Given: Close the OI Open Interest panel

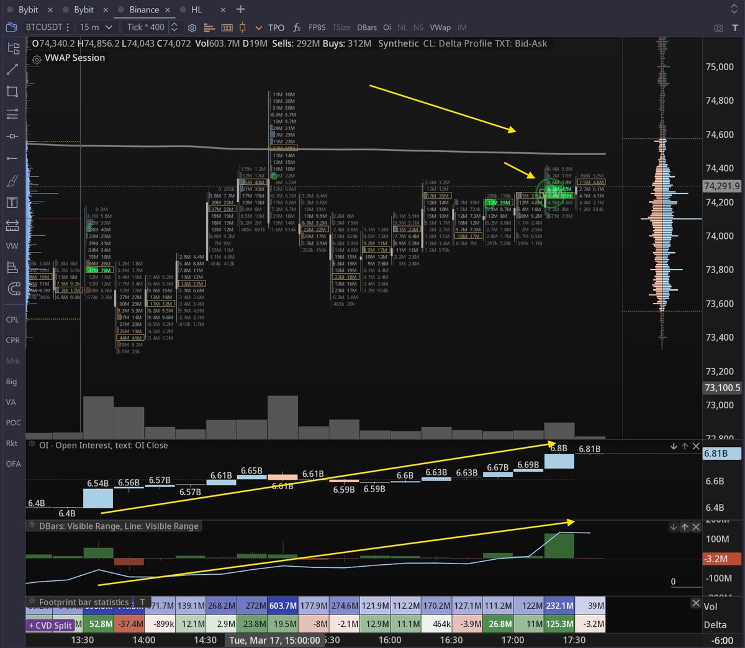Looking at the screenshot, I should 696,446.
